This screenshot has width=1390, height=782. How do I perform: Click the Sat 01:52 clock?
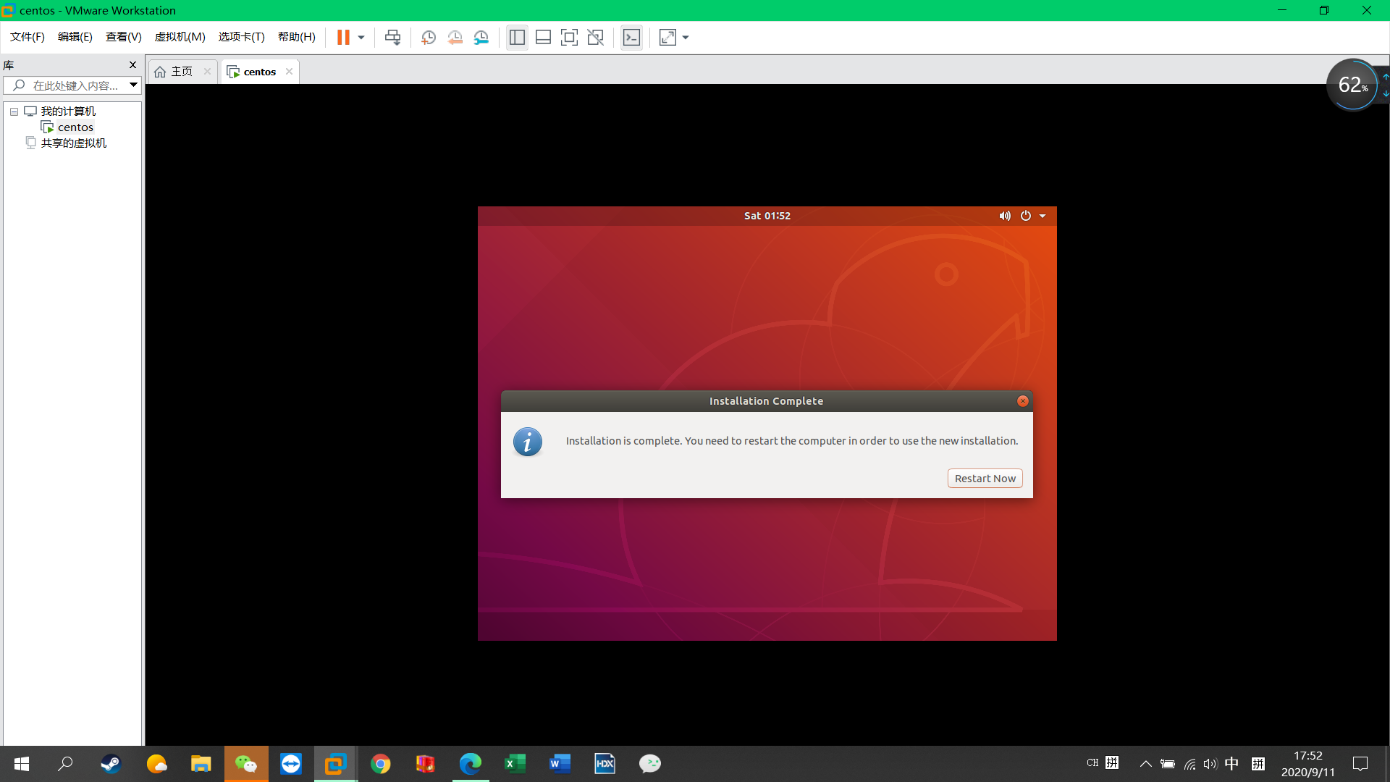(767, 216)
